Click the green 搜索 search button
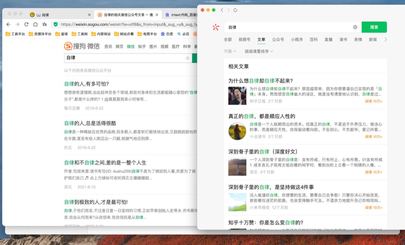Viewport: 405px width, 245px height. pyautogui.click(x=374, y=27)
